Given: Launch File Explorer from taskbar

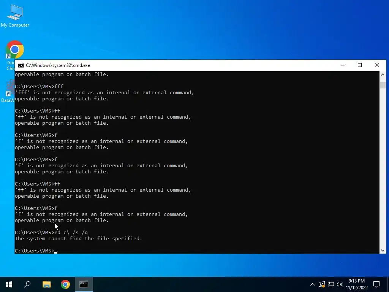Looking at the screenshot, I should click(46, 284).
